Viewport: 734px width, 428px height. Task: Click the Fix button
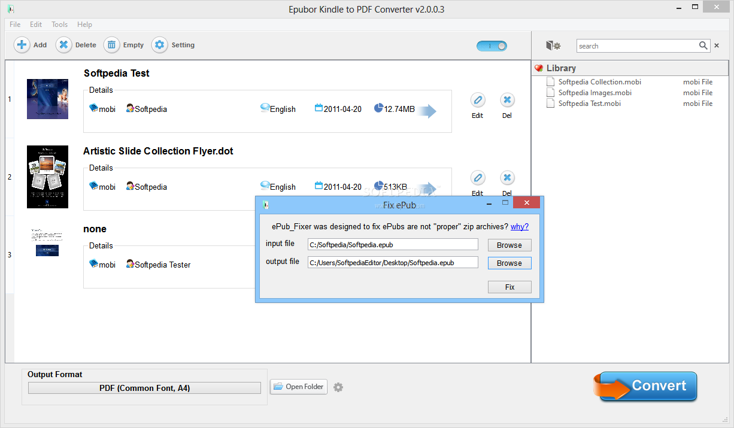[509, 287]
